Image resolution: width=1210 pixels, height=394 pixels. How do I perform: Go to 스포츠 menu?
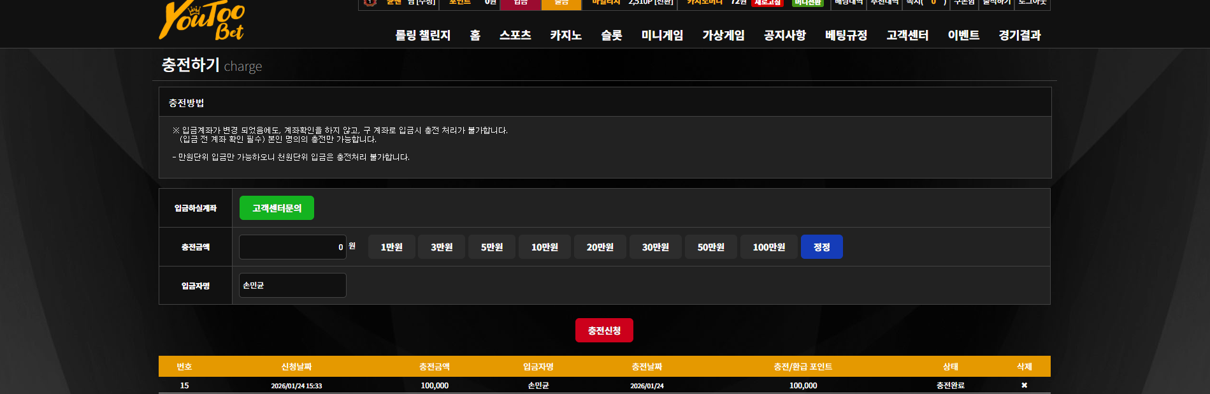[x=515, y=35]
